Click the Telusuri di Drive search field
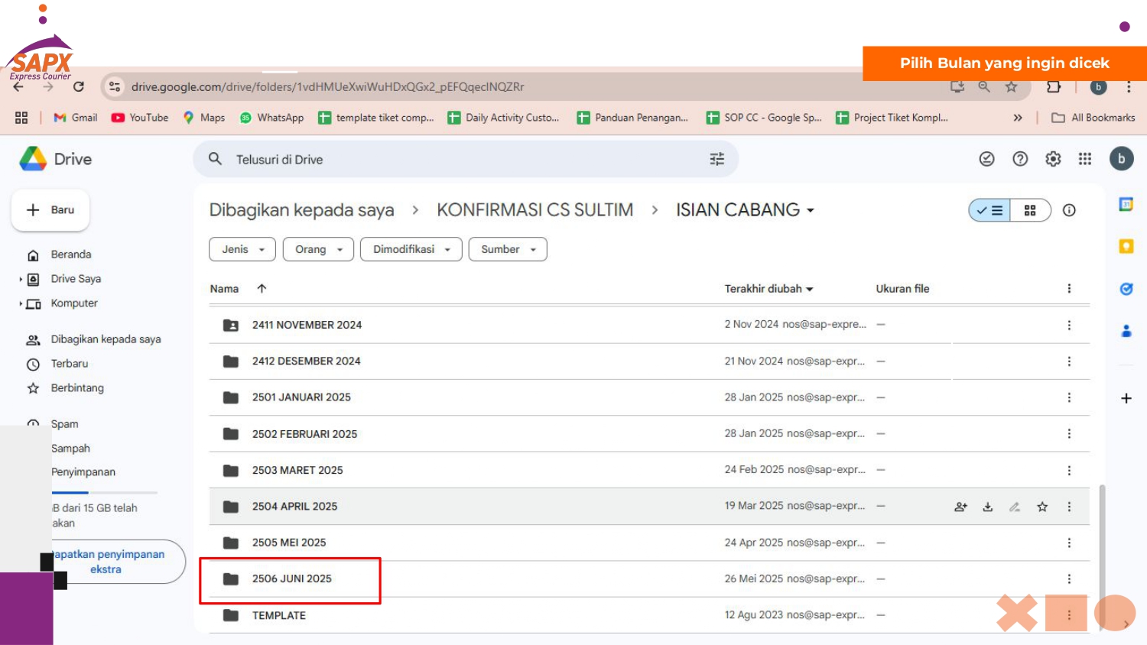Screen dimensions: 1147x645 tap(466, 159)
